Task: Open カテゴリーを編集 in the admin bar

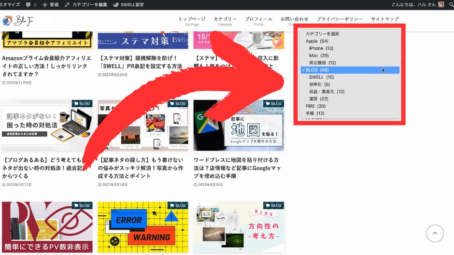Action: [86, 5]
